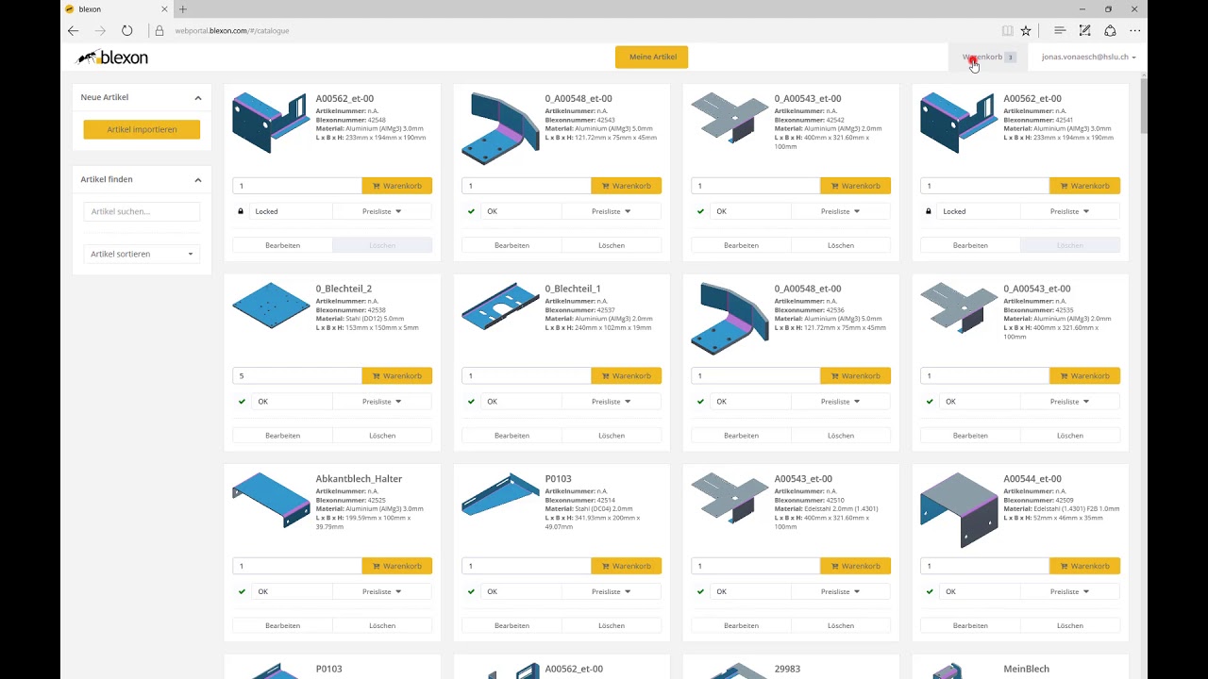This screenshot has width=1208, height=679.
Task: Delete article 42543 with Löschen
Action: [x=612, y=245]
